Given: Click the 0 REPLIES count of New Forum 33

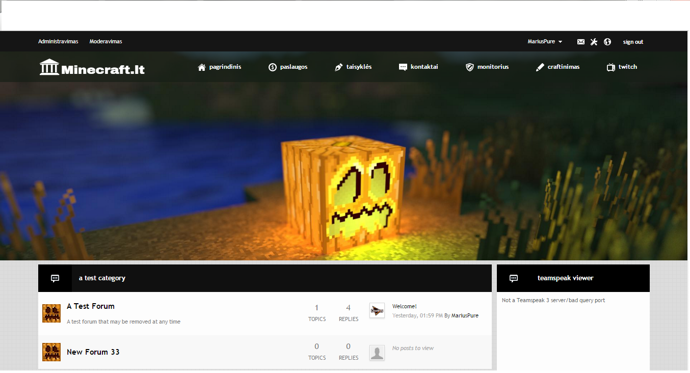Looking at the screenshot, I should tap(349, 352).
